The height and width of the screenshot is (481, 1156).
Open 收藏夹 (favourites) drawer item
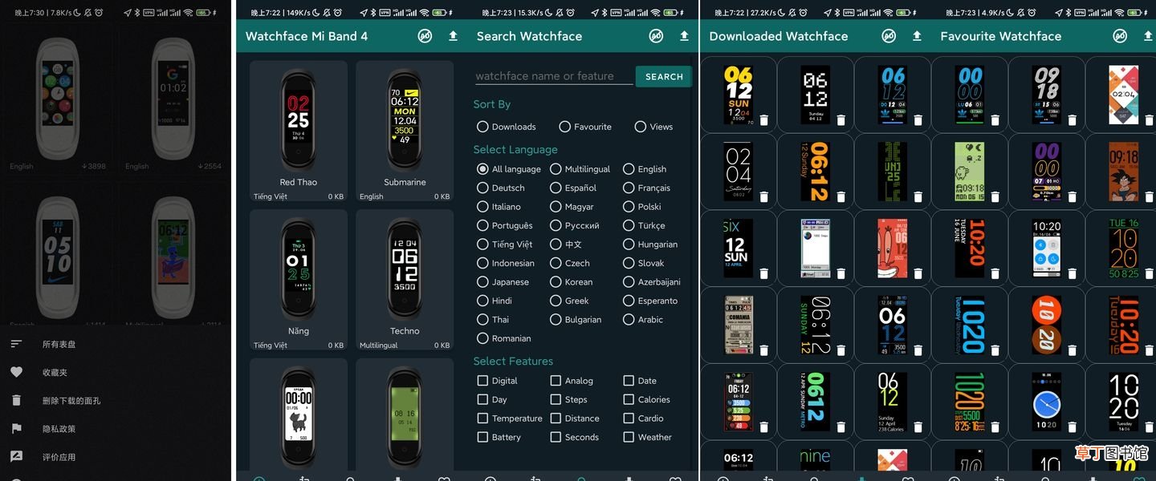click(x=116, y=372)
